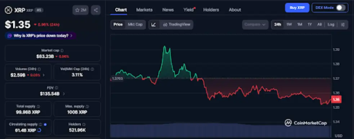Select the 1M time range

click(300, 24)
